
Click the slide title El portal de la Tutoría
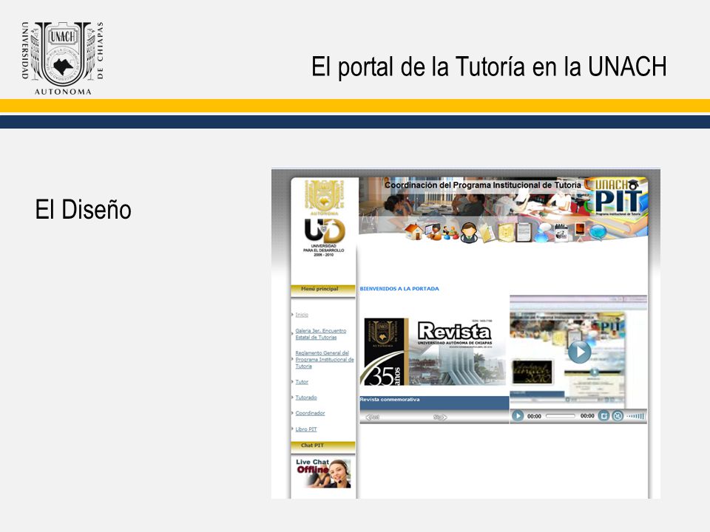[x=489, y=66]
